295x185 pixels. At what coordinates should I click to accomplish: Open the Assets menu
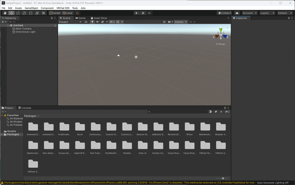click(18, 8)
